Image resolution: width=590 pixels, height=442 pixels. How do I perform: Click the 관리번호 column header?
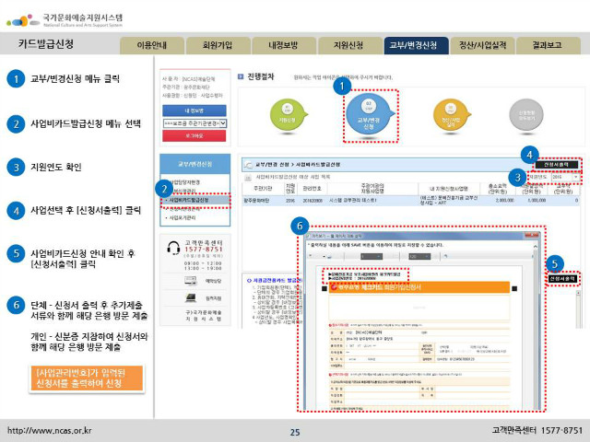tap(312, 188)
